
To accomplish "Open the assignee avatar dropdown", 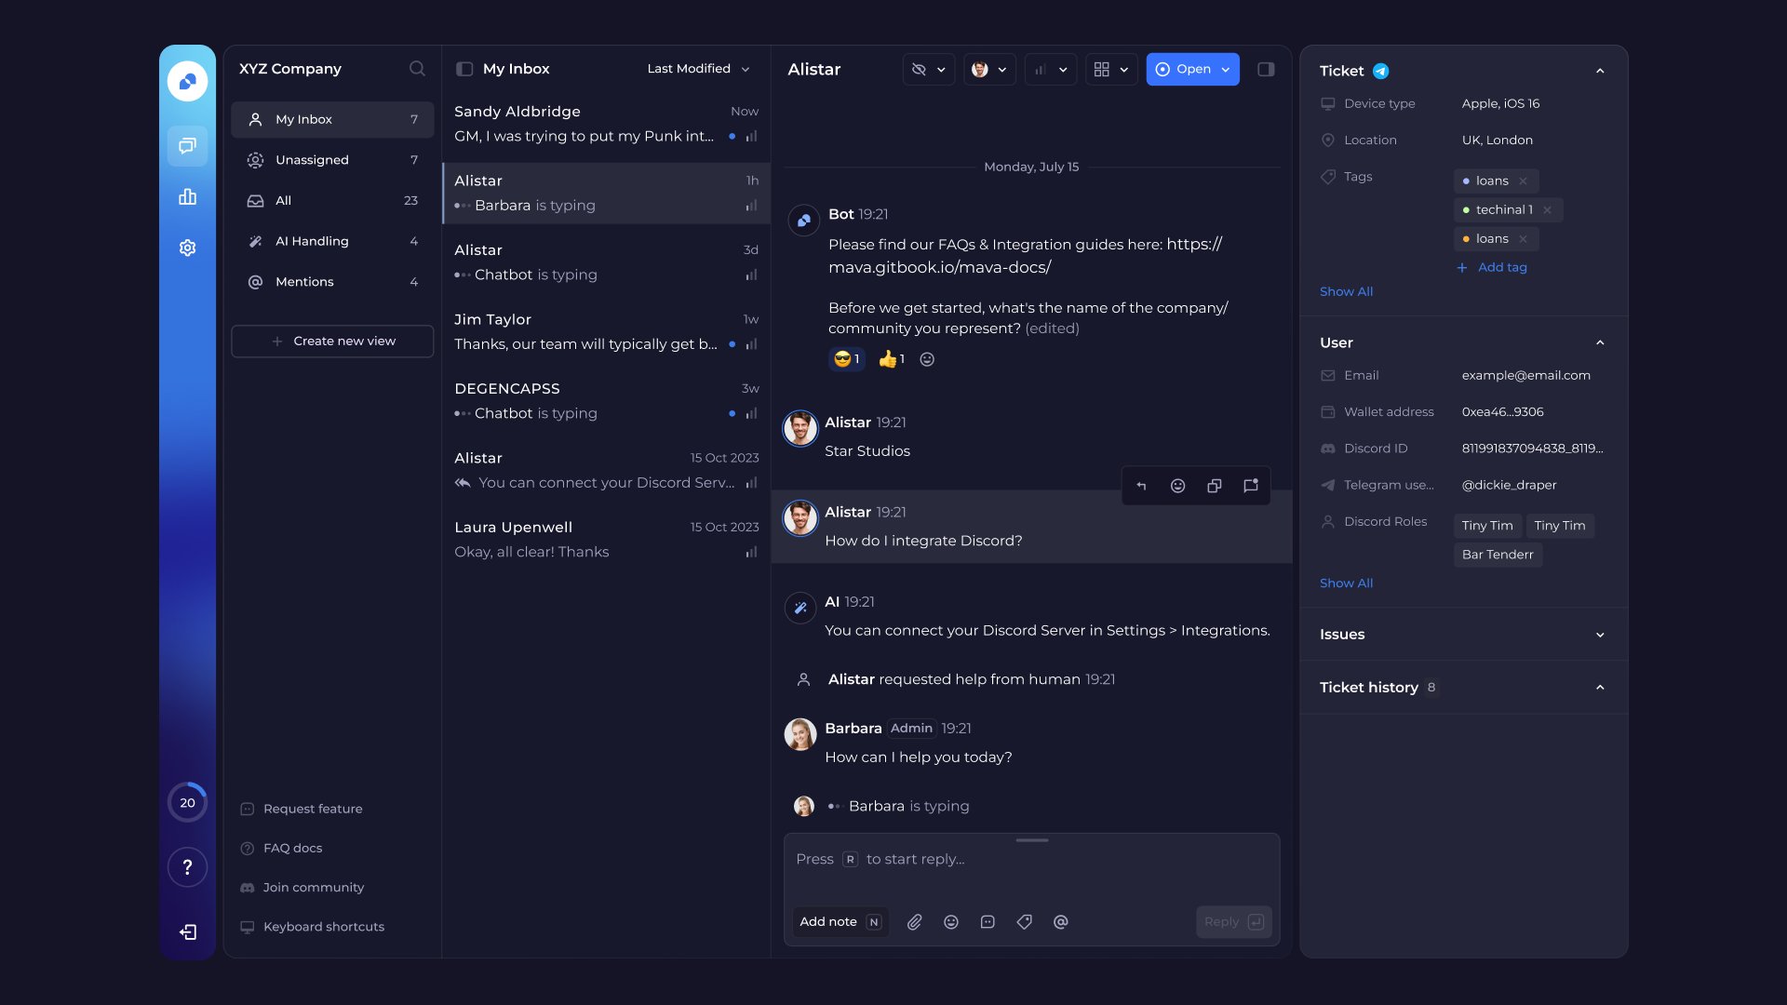I will tap(989, 69).
